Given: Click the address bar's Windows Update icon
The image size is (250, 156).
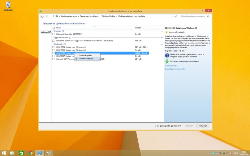Looking at the screenshot, I should point(57,16).
